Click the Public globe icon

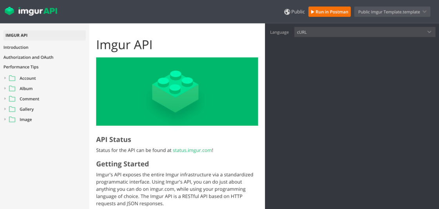[x=287, y=12]
